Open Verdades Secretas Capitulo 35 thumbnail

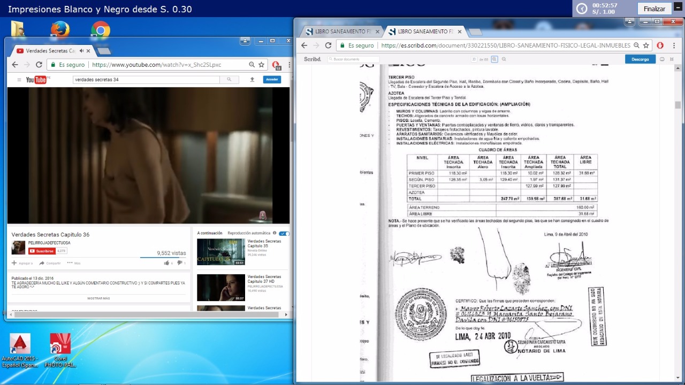pos(220,252)
